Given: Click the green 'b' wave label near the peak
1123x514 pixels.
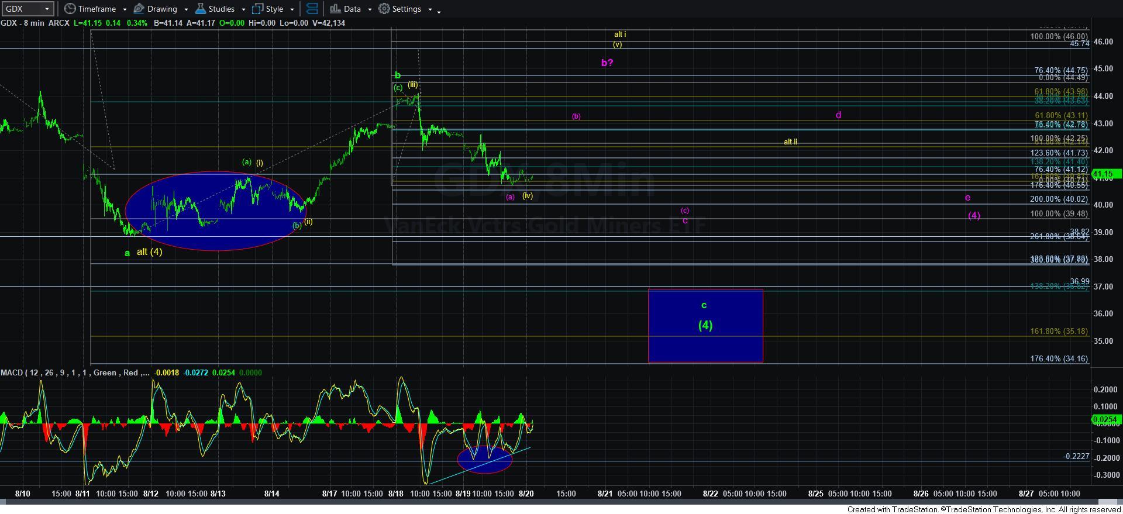Looking at the screenshot, I should pos(398,75).
